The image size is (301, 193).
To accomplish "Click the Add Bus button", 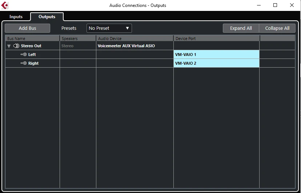I will click(x=28, y=28).
